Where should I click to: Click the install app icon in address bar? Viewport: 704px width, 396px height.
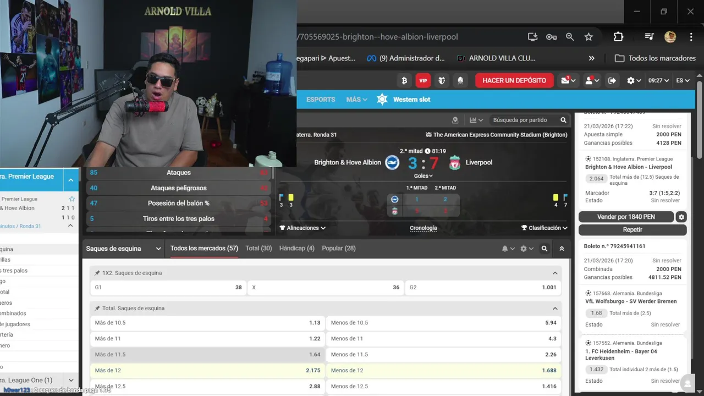click(x=532, y=37)
